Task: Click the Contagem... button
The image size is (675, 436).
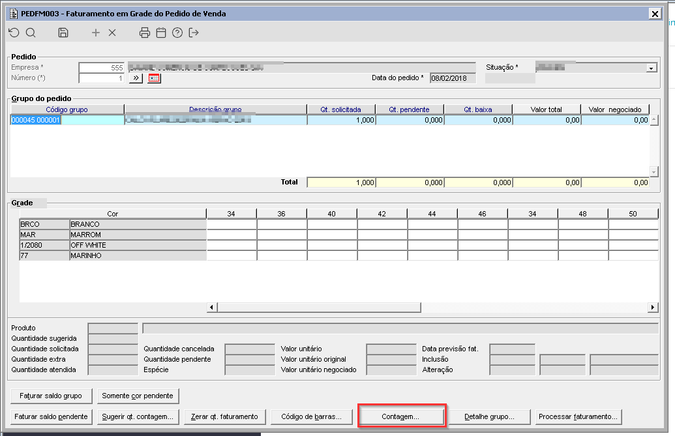Action: 401,416
